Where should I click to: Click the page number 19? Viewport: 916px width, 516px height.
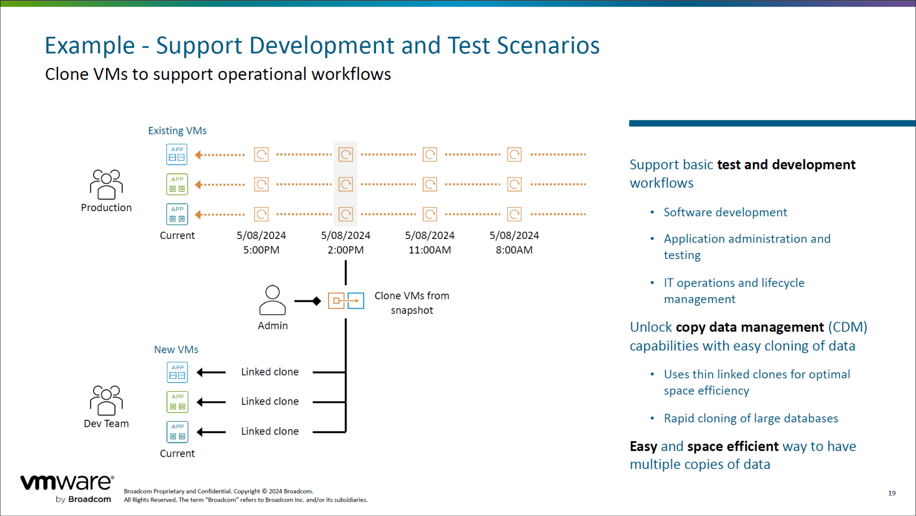tap(892, 493)
